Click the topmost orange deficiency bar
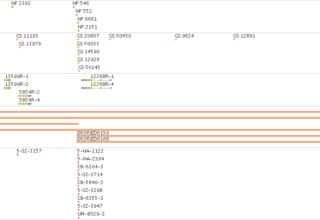Viewport: 320px width, 220px height. [160, 112]
